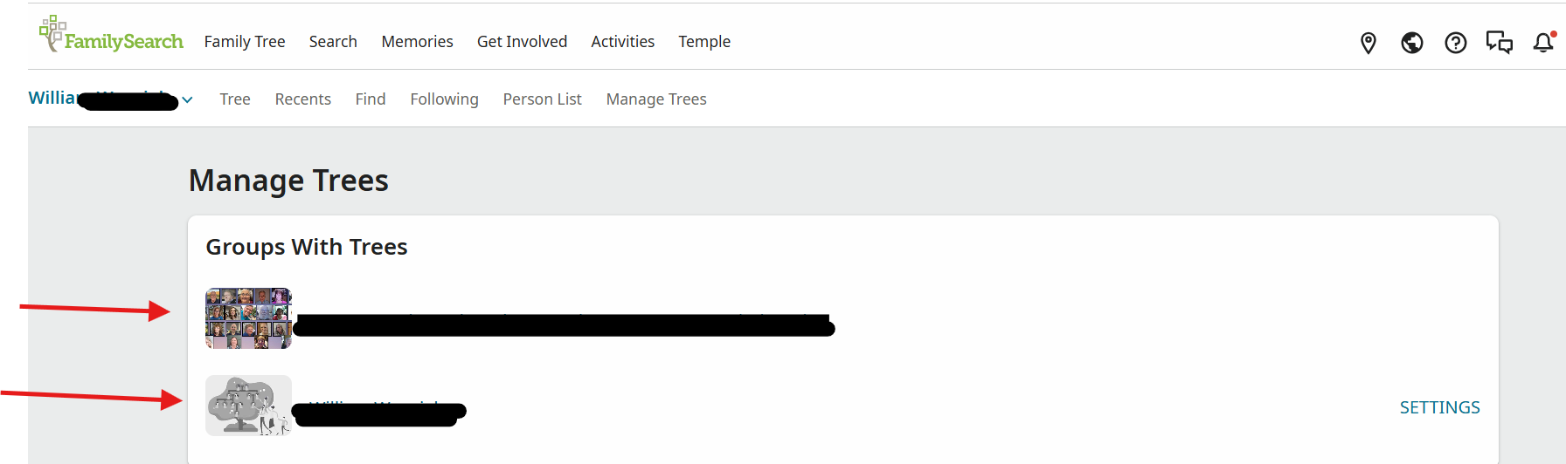
Task: Open the Search menu
Action: tap(333, 42)
